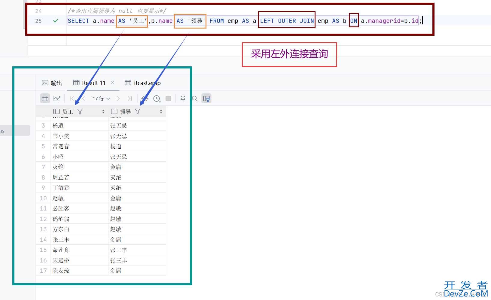
Task: Select employee cell 丁敏君
Action: [x=79, y=188]
